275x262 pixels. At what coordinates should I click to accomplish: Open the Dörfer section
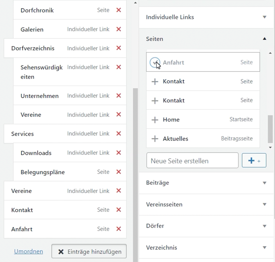point(265,226)
